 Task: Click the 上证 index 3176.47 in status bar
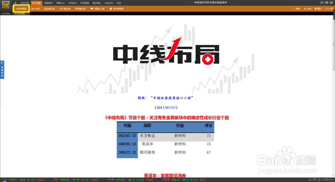pyautogui.click(x=13, y=180)
